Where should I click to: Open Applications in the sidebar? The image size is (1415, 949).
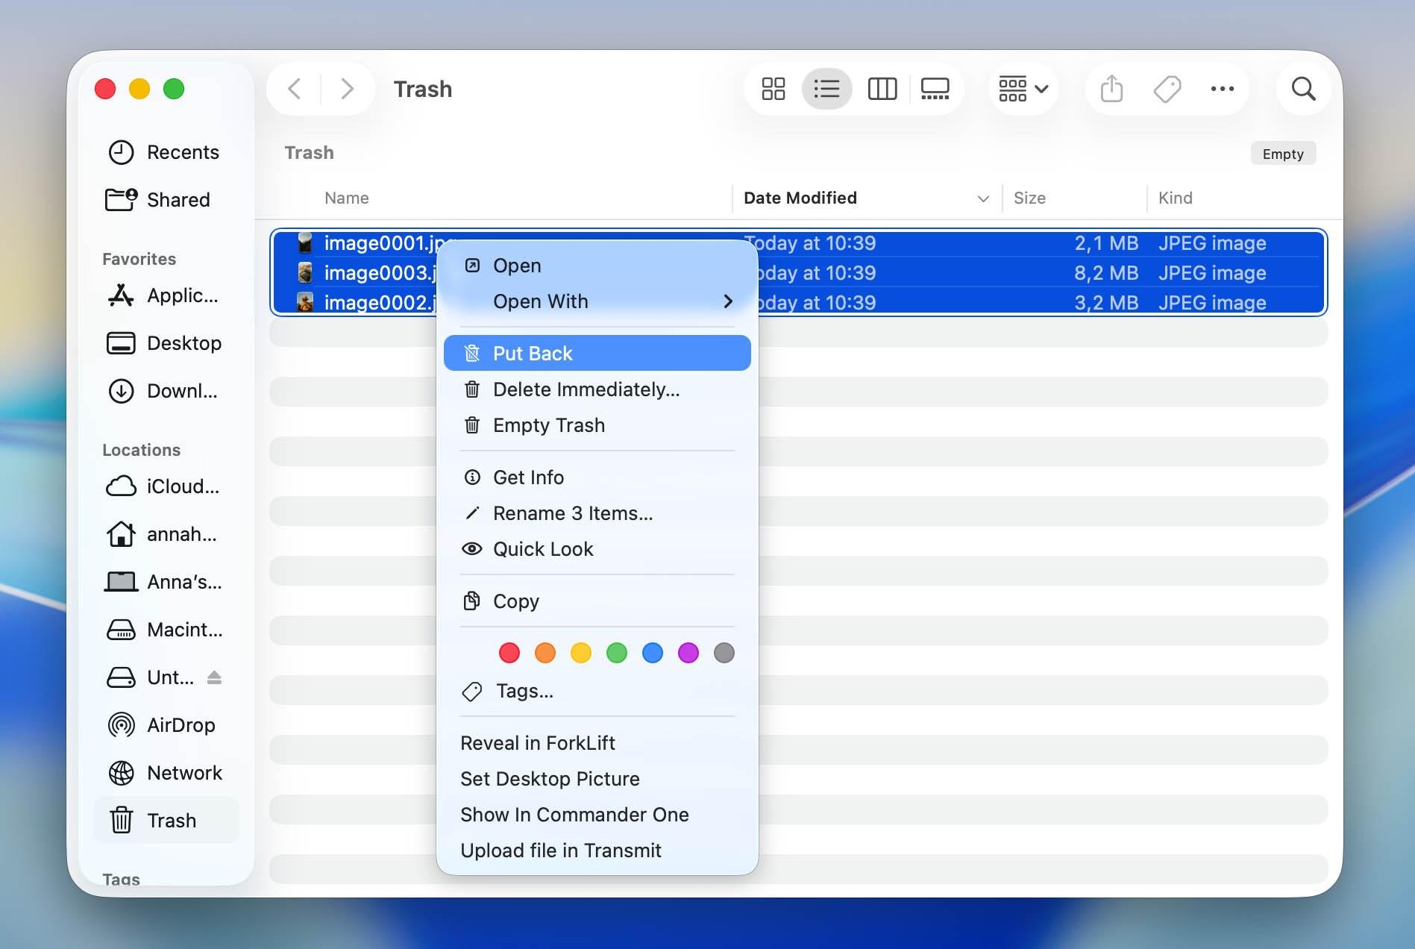click(166, 295)
